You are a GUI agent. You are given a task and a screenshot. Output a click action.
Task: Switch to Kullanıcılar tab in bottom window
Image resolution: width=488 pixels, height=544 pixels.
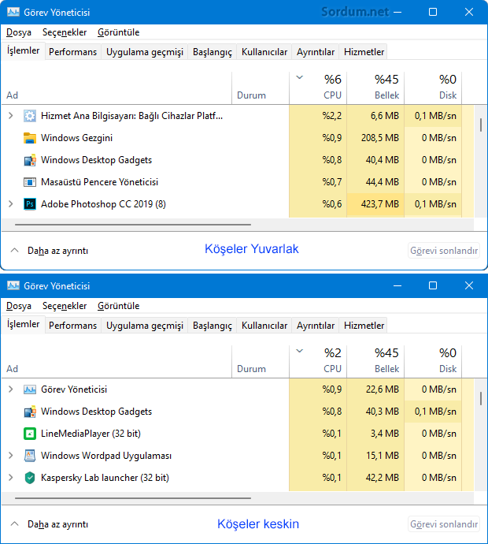tap(264, 326)
